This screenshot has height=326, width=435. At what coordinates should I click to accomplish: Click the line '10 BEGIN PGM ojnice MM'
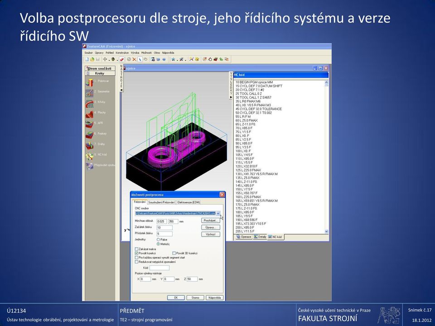(x=254, y=82)
